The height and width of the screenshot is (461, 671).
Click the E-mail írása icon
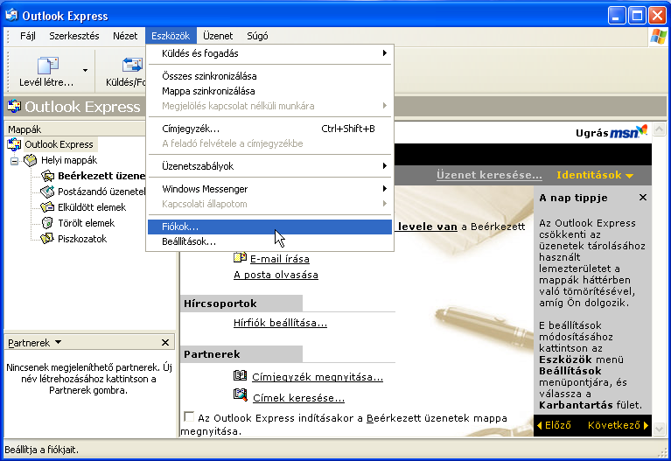click(x=240, y=257)
